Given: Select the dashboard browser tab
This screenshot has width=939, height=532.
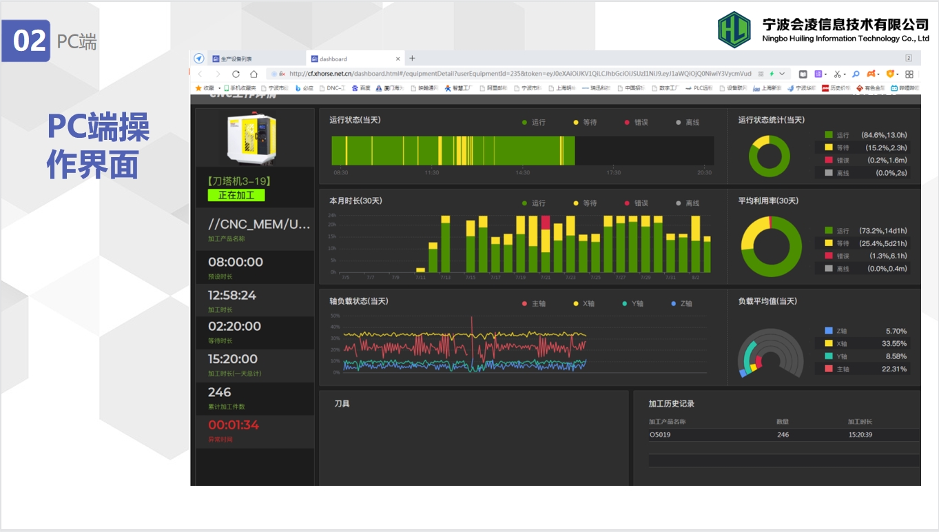Looking at the screenshot, I should point(355,59).
